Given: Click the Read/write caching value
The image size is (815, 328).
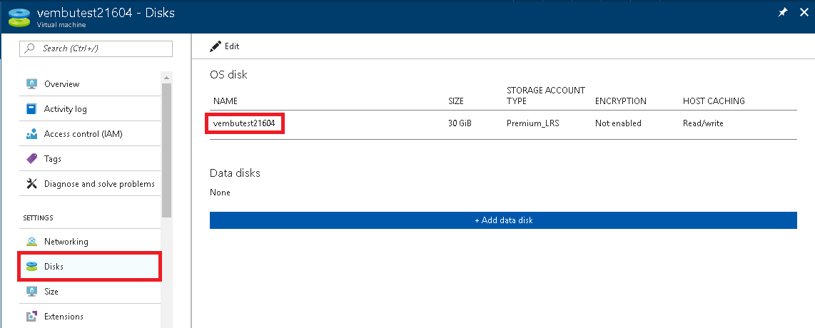Looking at the screenshot, I should pyautogui.click(x=703, y=123).
